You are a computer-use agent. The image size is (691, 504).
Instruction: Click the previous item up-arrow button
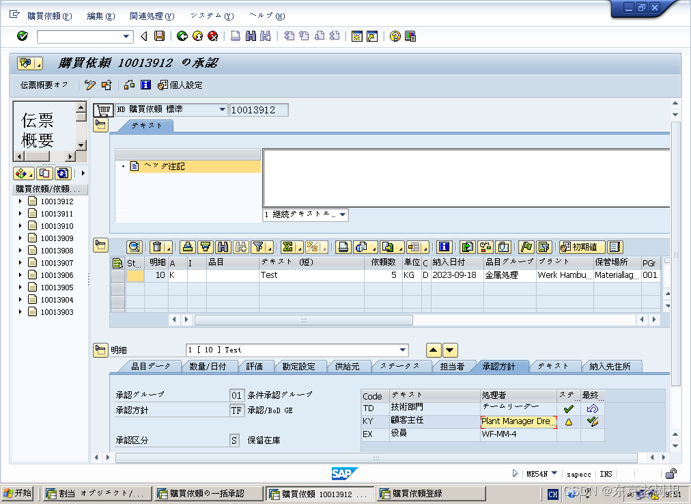pyautogui.click(x=434, y=350)
